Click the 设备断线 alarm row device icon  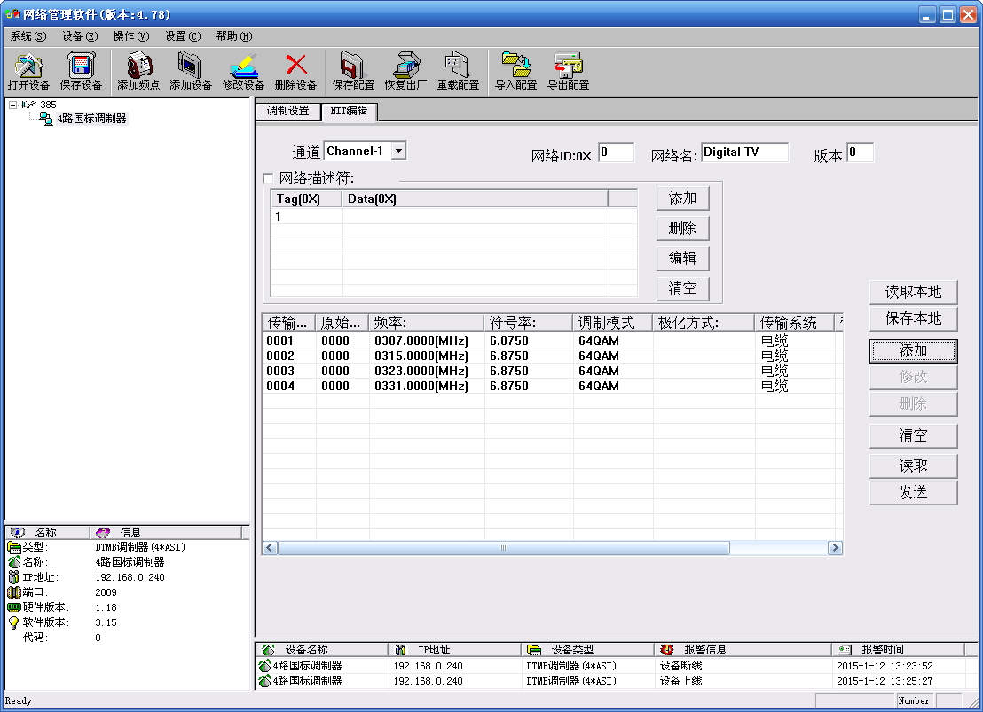point(264,666)
